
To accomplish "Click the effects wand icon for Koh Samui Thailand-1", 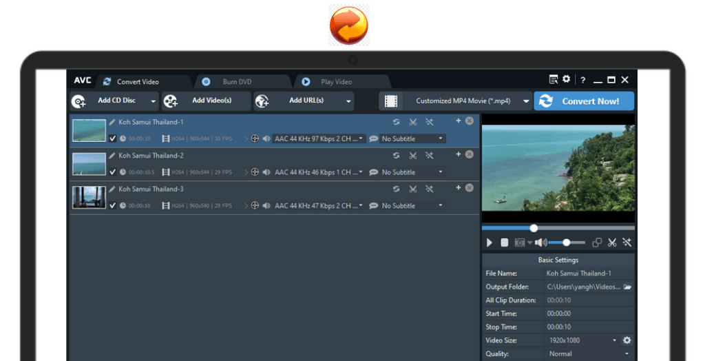I will click(x=430, y=122).
